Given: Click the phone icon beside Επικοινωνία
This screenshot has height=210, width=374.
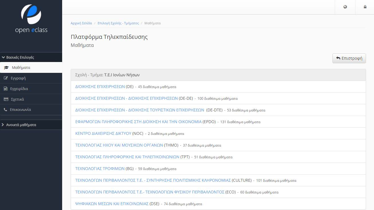Looking at the screenshot, I should click(x=5, y=109).
